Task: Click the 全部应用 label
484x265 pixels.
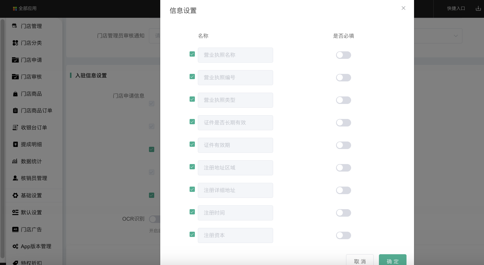Action: (28, 9)
